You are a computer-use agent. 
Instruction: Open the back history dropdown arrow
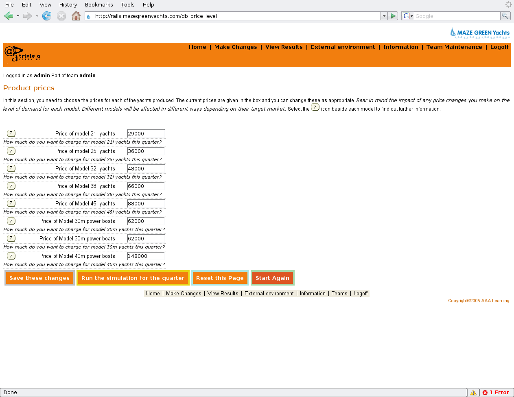click(18, 16)
